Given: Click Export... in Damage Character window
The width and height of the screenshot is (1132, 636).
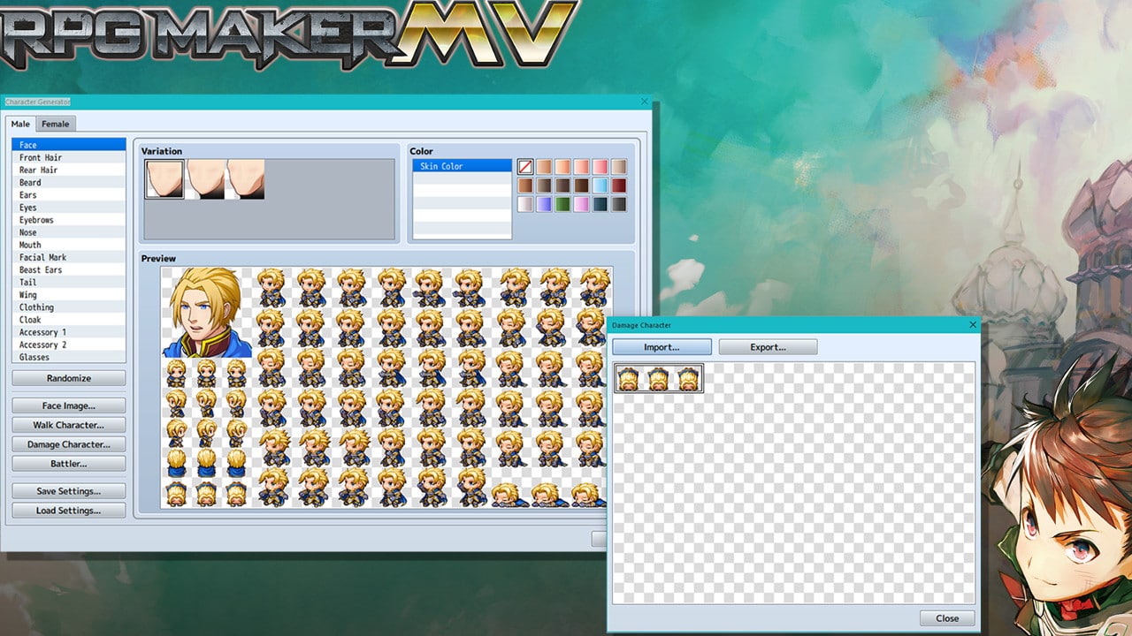Looking at the screenshot, I should pos(768,347).
